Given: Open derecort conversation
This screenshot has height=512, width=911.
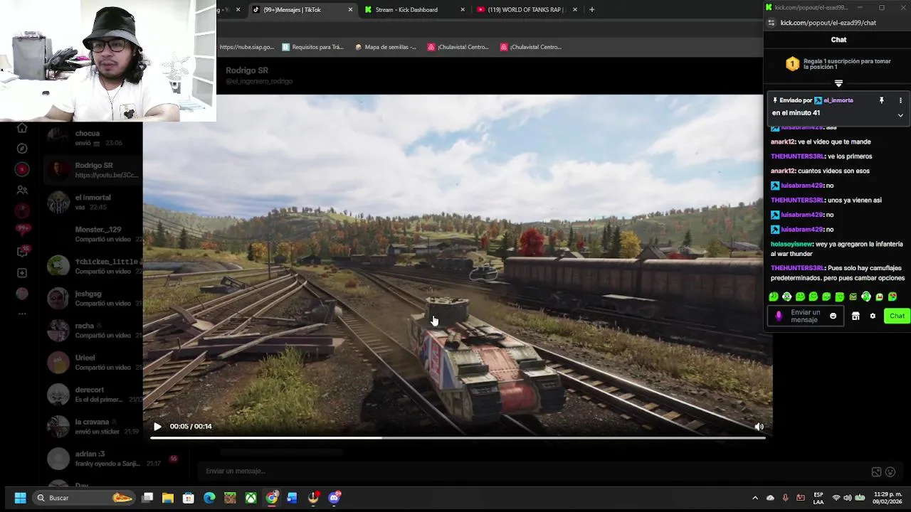Looking at the screenshot, I should [93, 394].
